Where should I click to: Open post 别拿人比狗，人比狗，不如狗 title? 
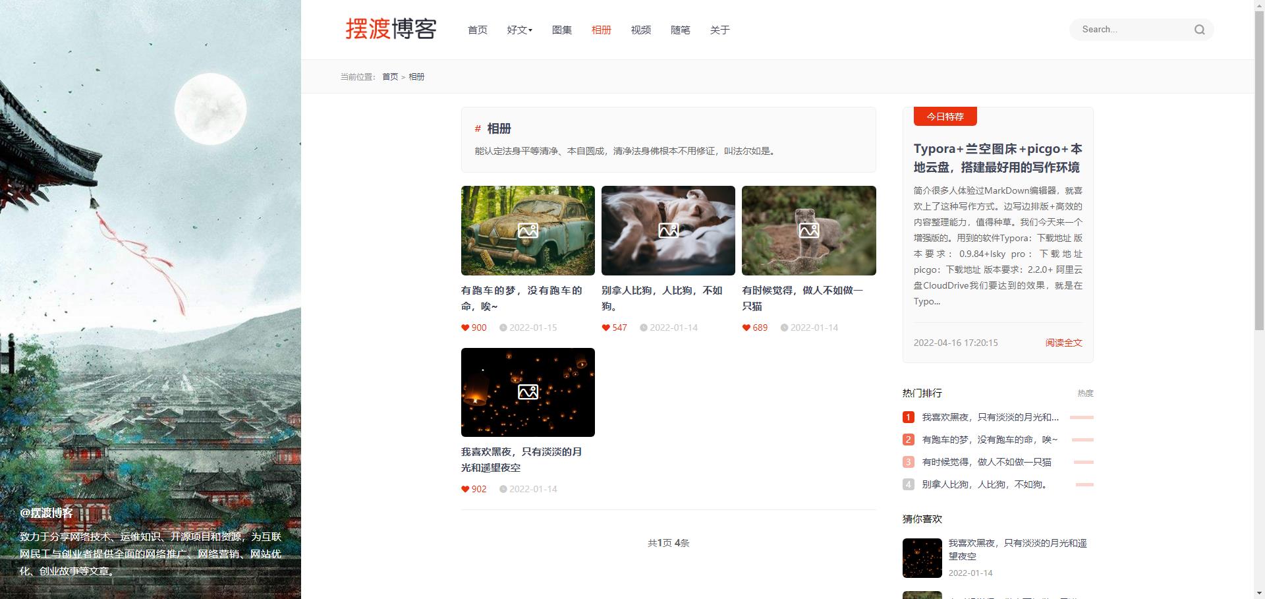pos(661,299)
